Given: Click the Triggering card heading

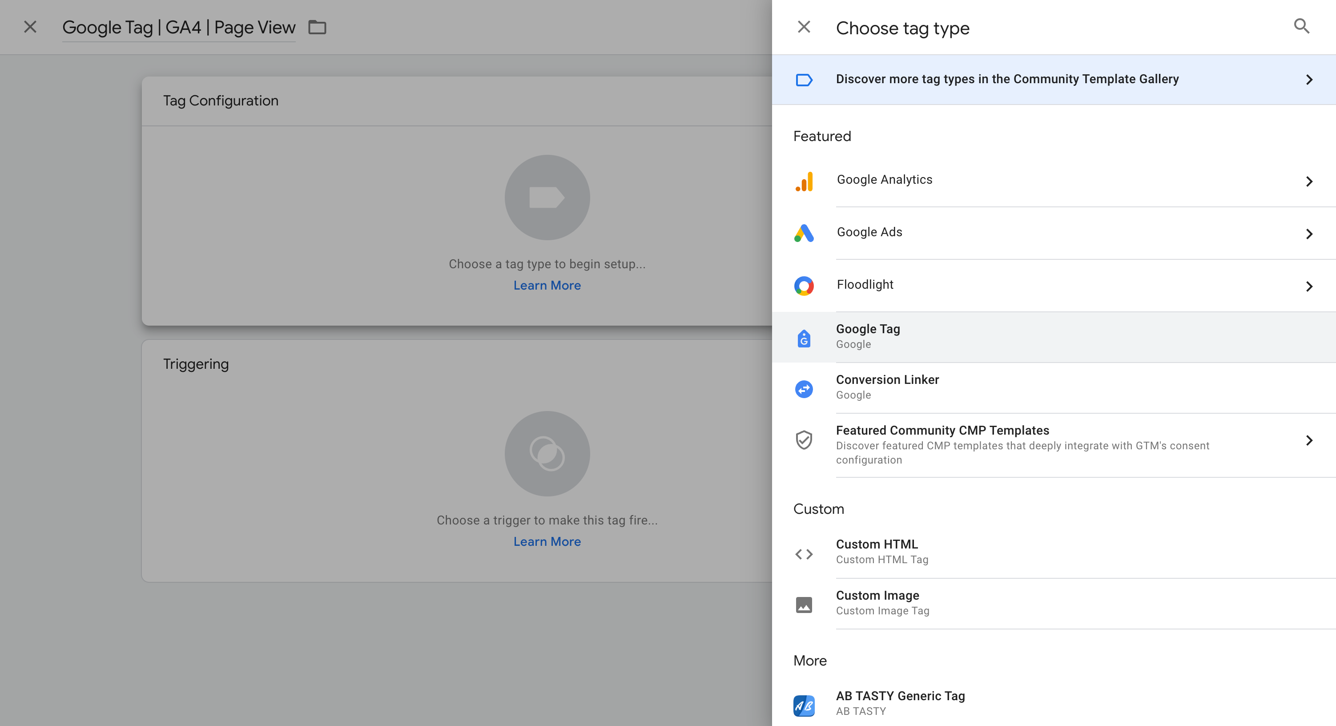Looking at the screenshot, I should (x=196, y=364).
